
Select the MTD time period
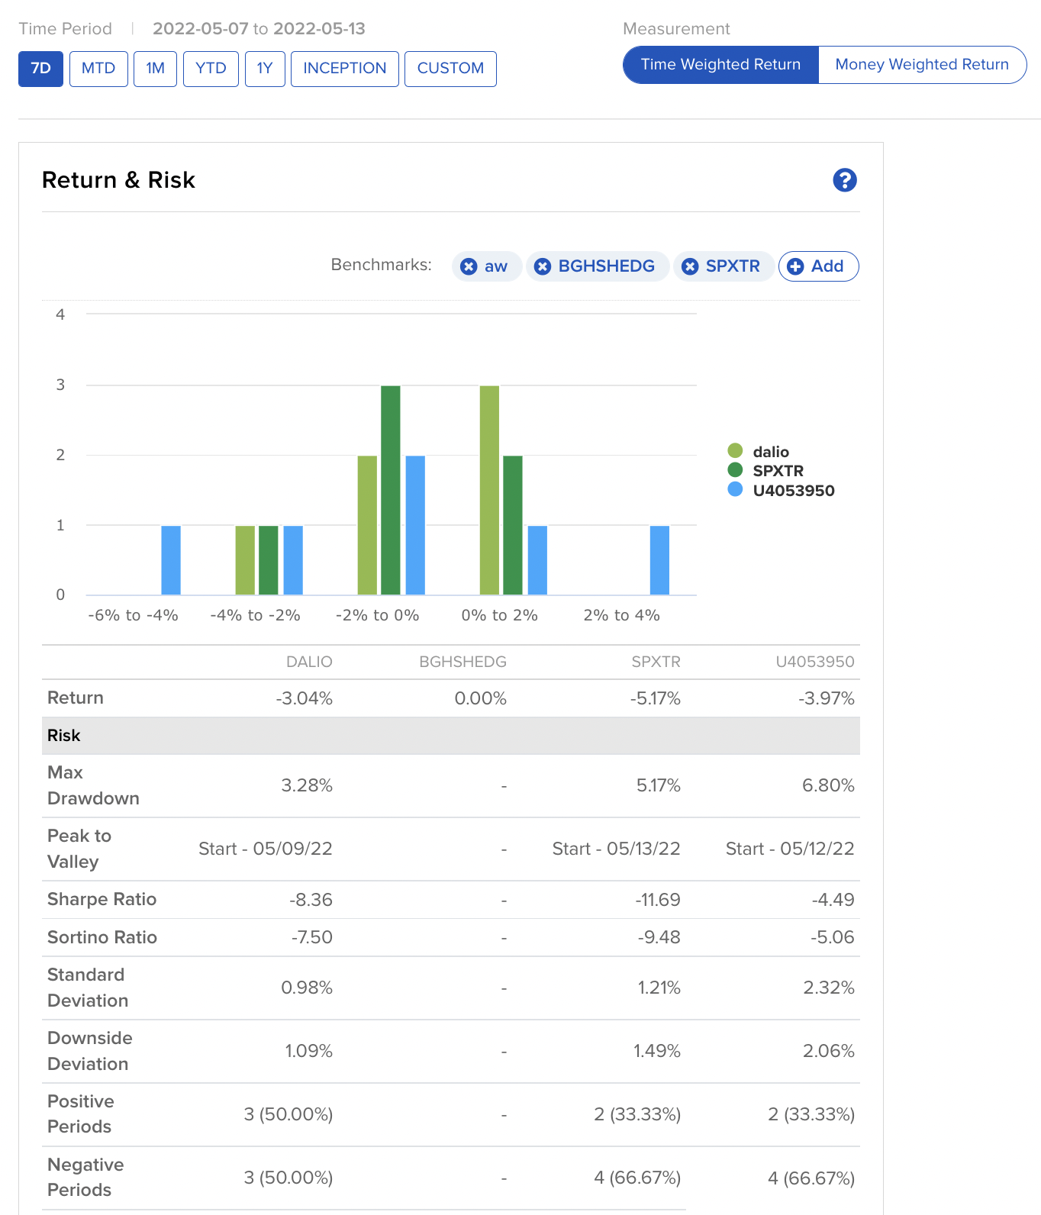coord(98,69)
